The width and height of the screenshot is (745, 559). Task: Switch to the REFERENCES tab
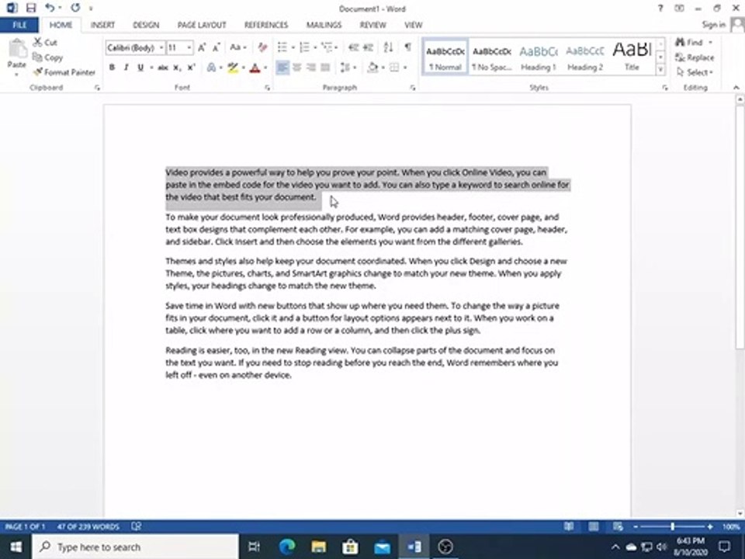pyautogui.click(x=266, y=25)
